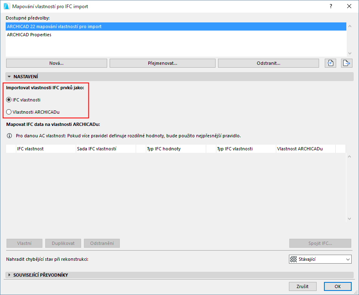Click the mapping table scroll-up arrow
The width and height of the screenshot is (359, 295).
pyautogui.click(x=350, y=157)
